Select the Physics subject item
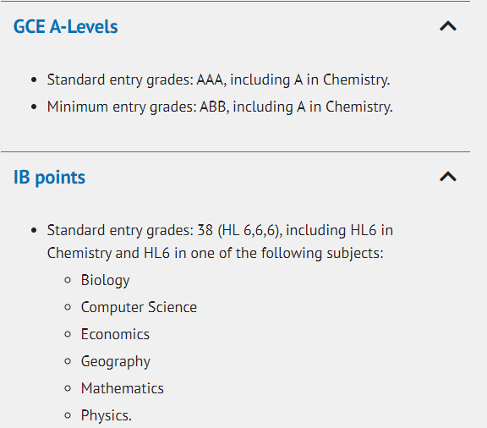Viewport: 487px width, 428px height. (x=107, y=416)
